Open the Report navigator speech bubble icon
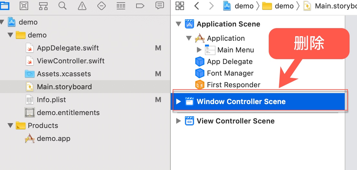The width and height of the screenshot is (357, 170). pyautogui.click(x=160, y=5)
